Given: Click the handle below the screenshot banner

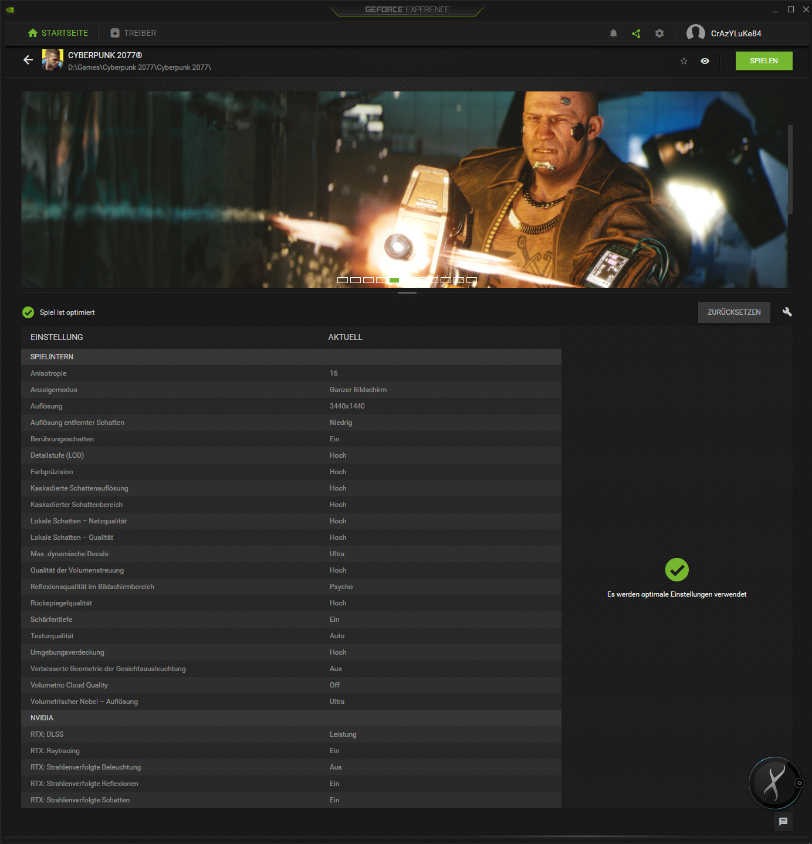Looking at the screenshot, I should click(407, 292).
